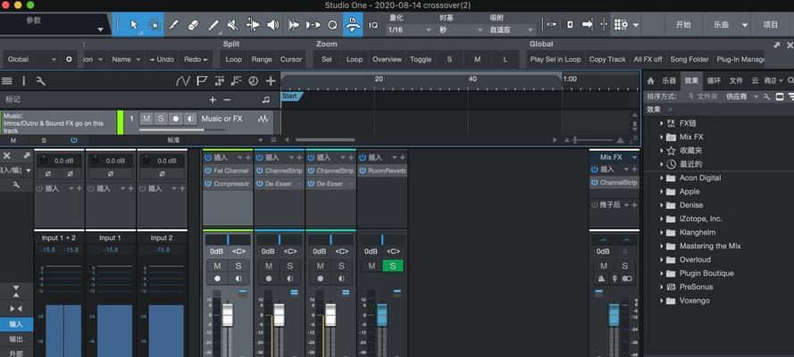Toggle Fat Channel plugin power
794x357 pixels.
point(208,171)
